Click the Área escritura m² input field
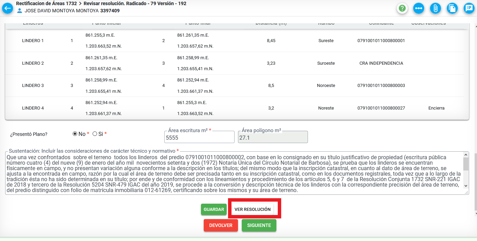477x241 pixels. 199,138
